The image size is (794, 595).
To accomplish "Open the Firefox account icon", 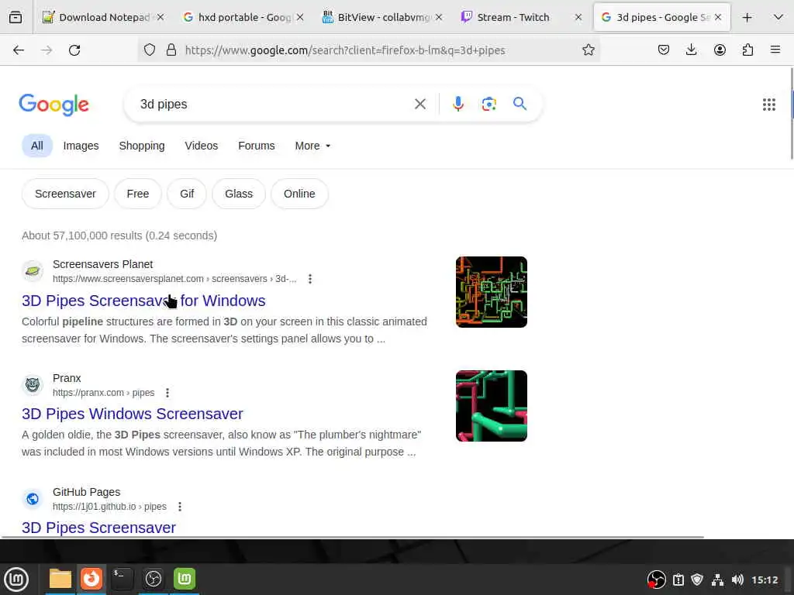I will pyautogui.click(x=720, y=50).
